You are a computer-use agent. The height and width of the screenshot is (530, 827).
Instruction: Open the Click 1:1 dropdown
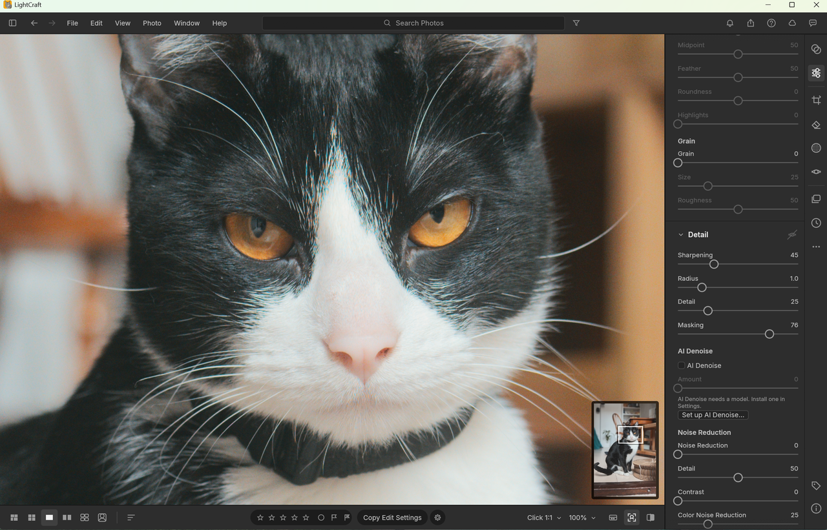click(544, 518)
